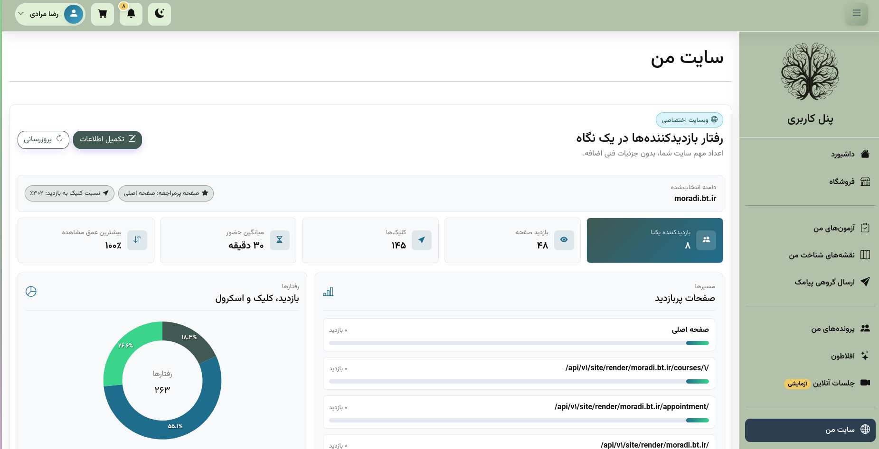The height and width of the screenshot is (449, 879).
Task: Click clipboard icon beside آزمون‌های من
Action: pyautogui.click(x=865, y=228)
